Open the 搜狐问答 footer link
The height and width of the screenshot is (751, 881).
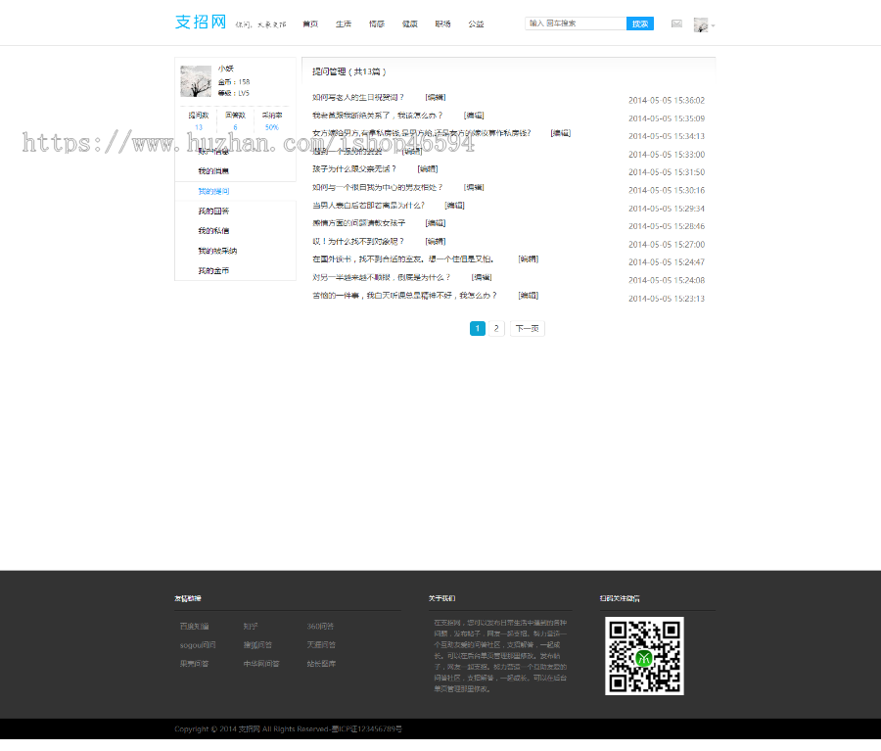tap(257, 645)
